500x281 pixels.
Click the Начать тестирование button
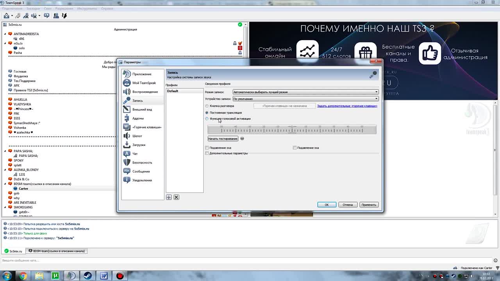[x=223, y=139]
